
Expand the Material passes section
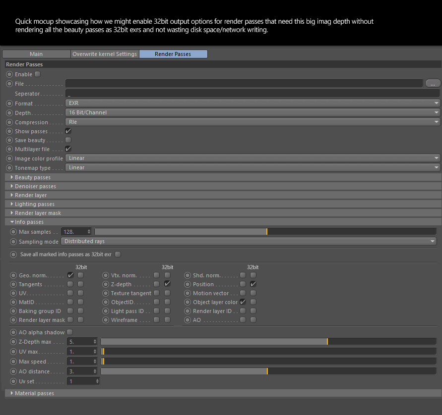(x=223, y=393)
